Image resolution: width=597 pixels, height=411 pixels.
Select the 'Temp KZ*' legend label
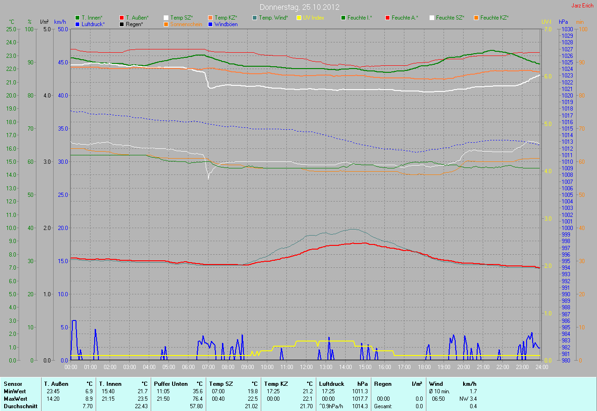coord(226,18)
